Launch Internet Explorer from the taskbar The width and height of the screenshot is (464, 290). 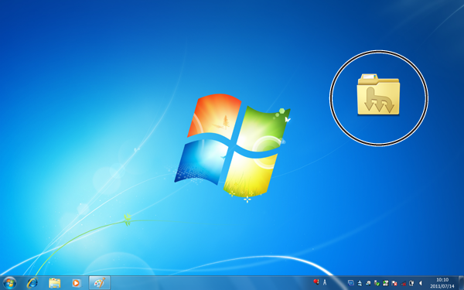(x=32, y=283)
